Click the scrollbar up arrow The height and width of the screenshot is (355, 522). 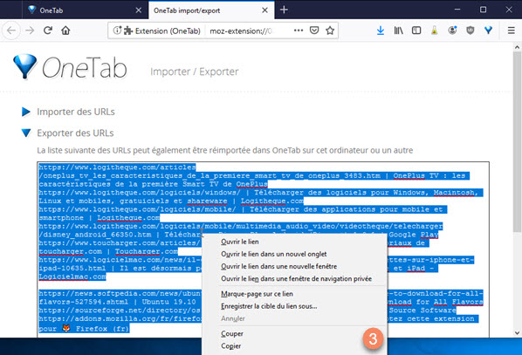coord(517,47)
